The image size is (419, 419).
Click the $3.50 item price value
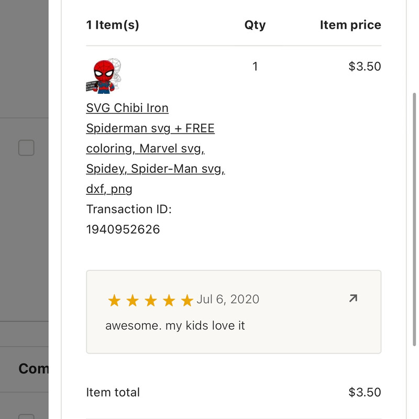tap(365, 67)
